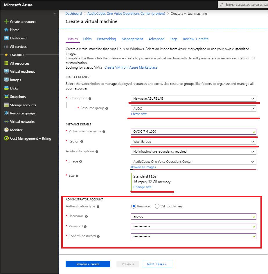The height and width of the screenshot is (274, 268).
Task: Click the Resource groups cube icon
Action: click(x=6, y=113)
